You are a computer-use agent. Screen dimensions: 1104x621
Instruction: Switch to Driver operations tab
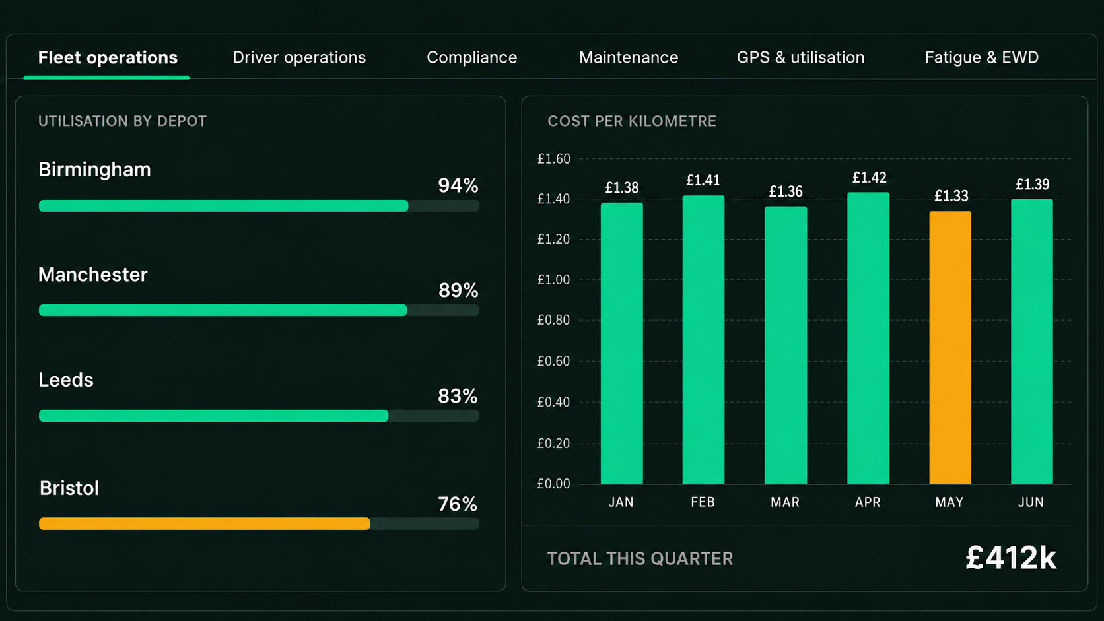(299, 57)
